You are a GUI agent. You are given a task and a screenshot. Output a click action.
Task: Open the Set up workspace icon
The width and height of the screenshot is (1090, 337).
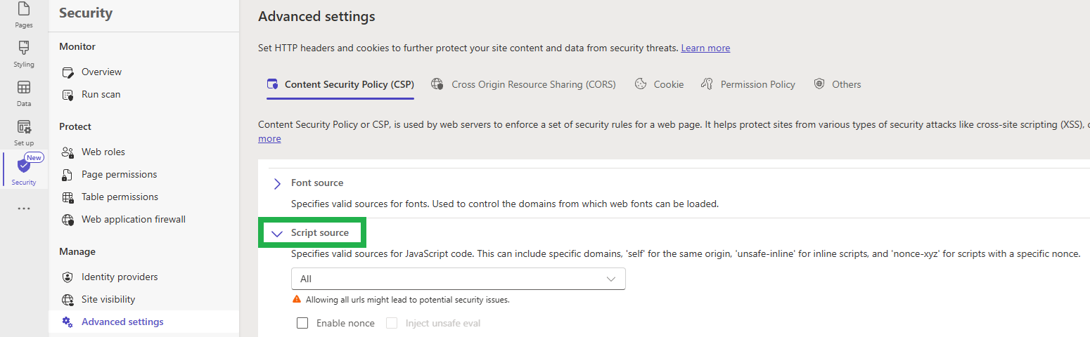click(x=24, y=127)
